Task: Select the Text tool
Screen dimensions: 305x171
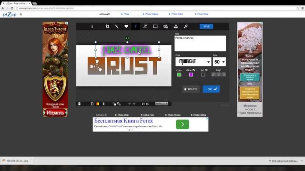Action: pyautogui.click(x=136, y=27)
